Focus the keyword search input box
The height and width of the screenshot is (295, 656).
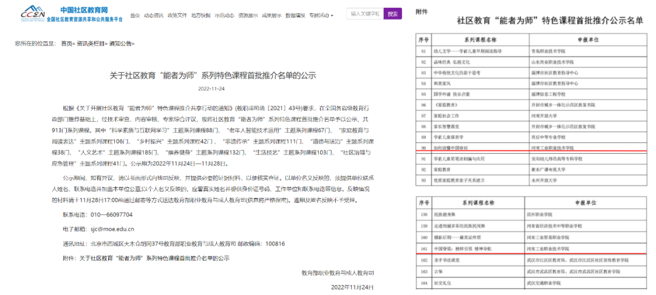[365, 13]
